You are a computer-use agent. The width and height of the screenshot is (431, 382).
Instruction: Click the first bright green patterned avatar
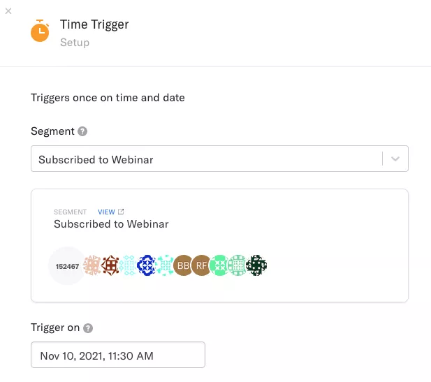pyautogui.click(x=219, y=265)
